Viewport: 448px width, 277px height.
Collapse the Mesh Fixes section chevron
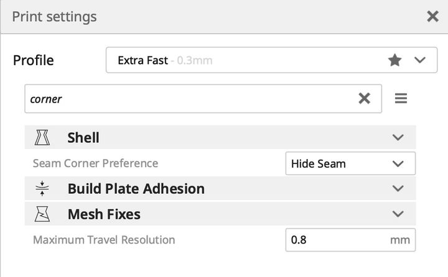(x=399, y=214)
